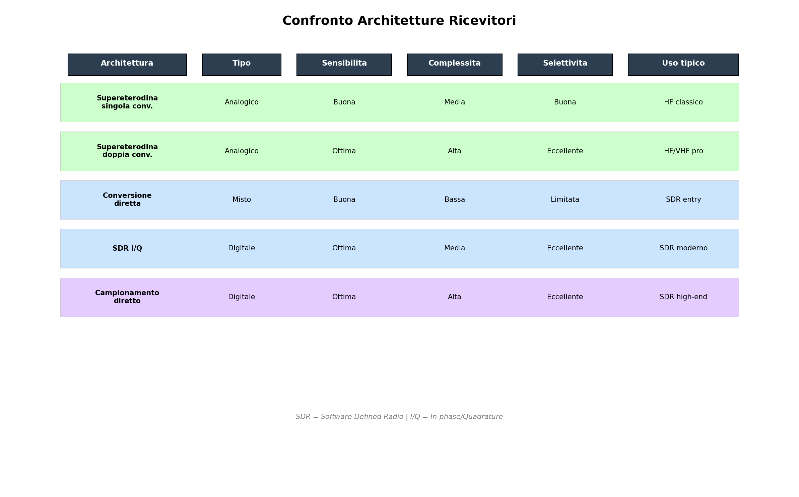Screen dimensions: 799x497
Task: Select the Sensibilita column header
Action: point(344,64)
